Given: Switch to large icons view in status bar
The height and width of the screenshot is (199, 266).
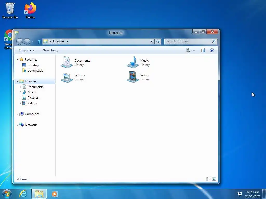Looking at the screenshot, I should [214, 179].
